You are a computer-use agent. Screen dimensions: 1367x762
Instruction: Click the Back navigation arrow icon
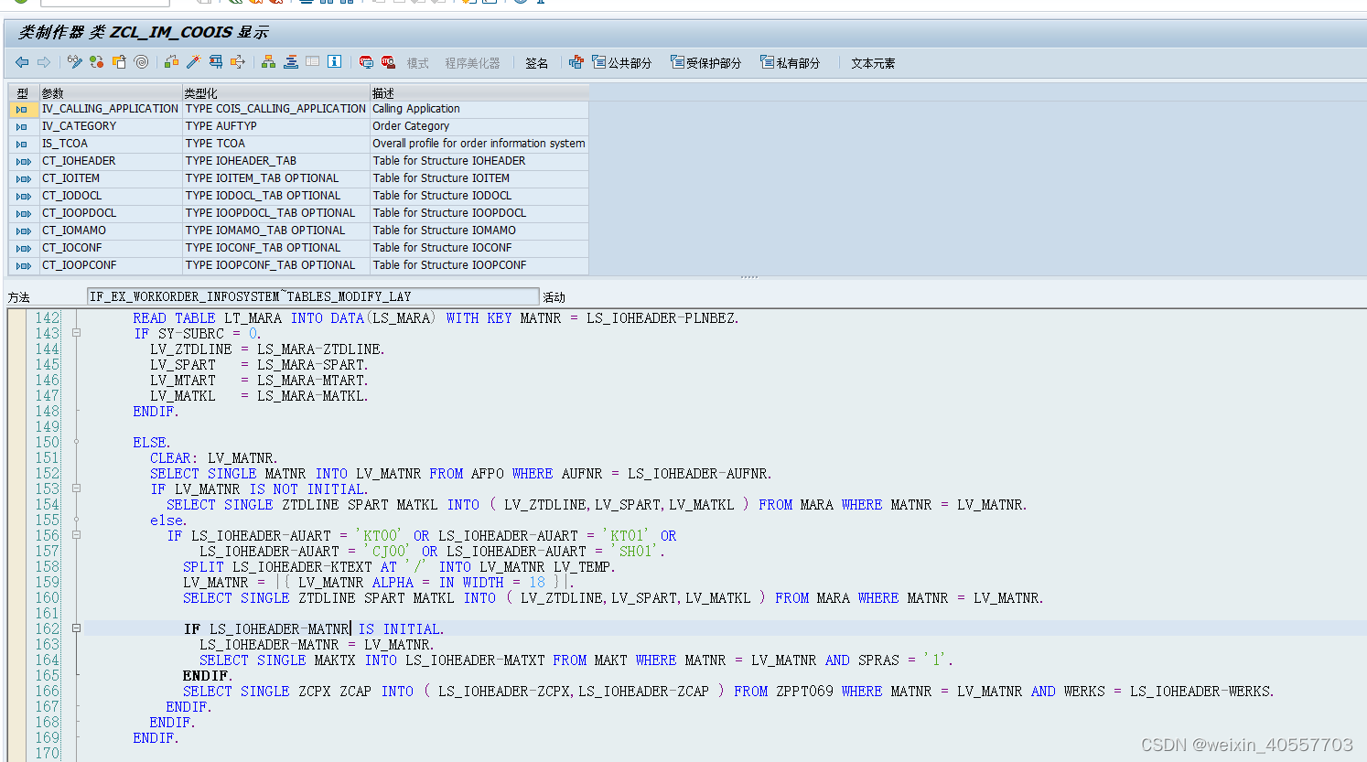coord(22,62)
